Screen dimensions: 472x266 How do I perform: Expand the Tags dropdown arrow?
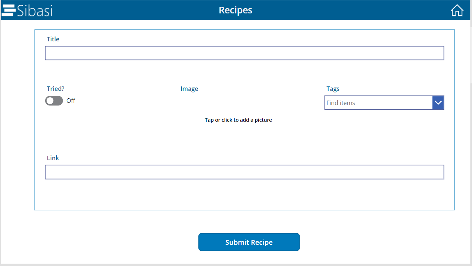pos(438,103)
